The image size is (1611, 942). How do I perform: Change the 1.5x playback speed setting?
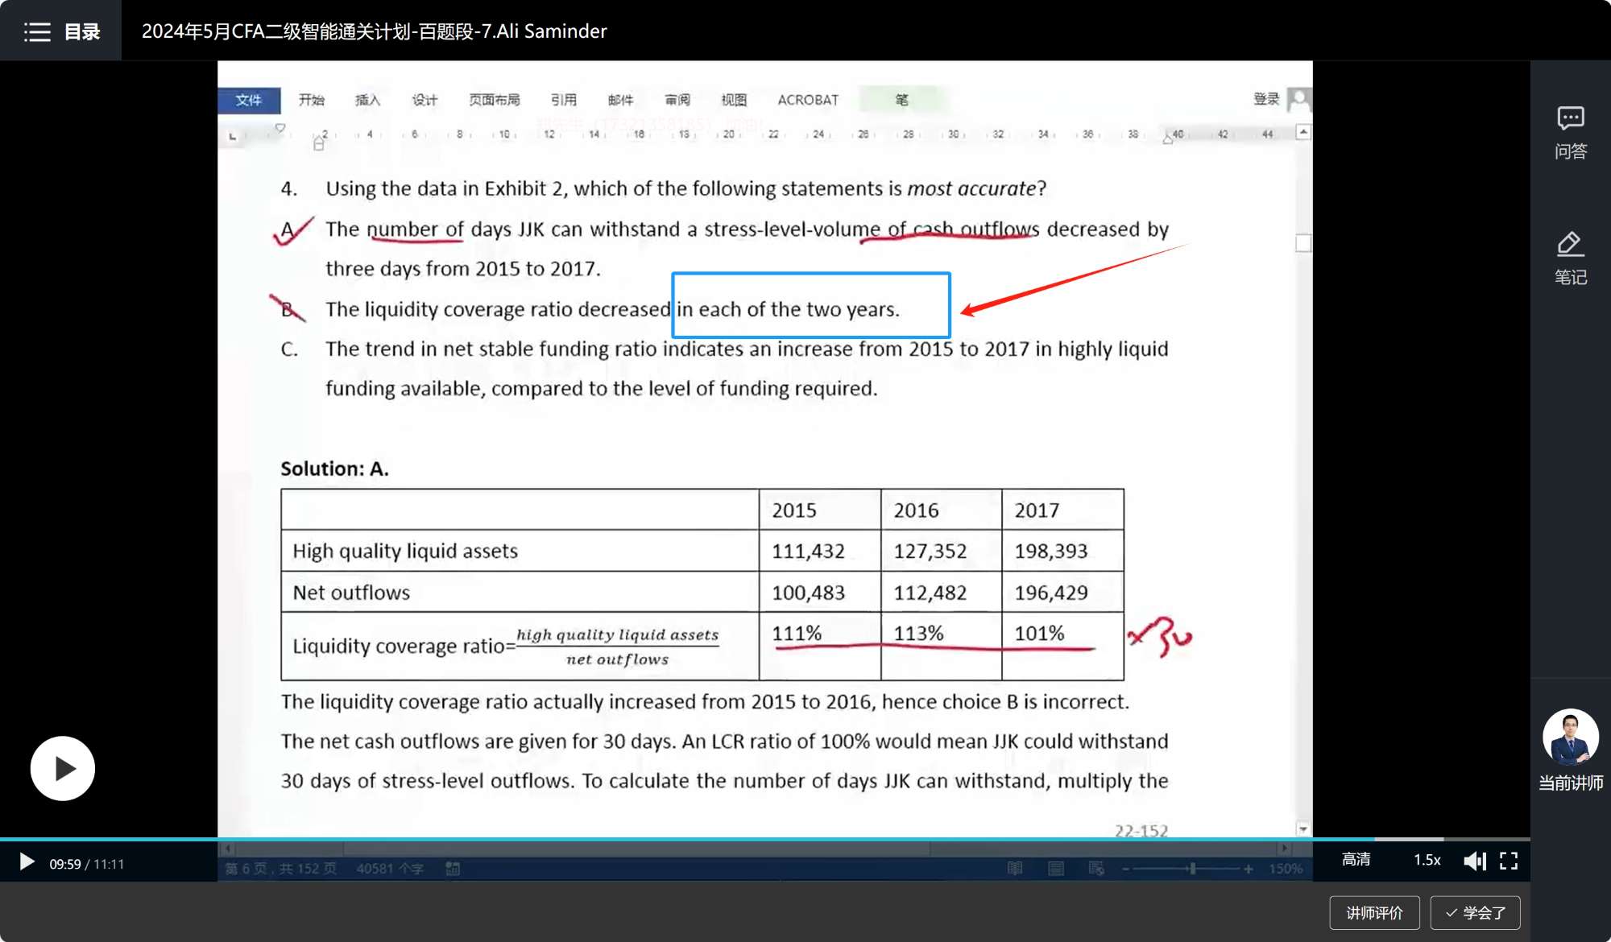coord(1427,859)
